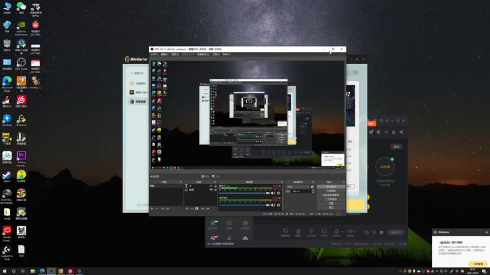The height and width of the screenshot is (275, 490).
Task: Click the search magnifier in WeGame window
Action: point(355,73)
